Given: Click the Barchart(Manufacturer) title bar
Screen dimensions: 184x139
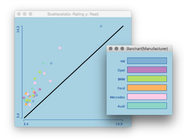Looking at the screenshot, I should [x=140, y=49].
